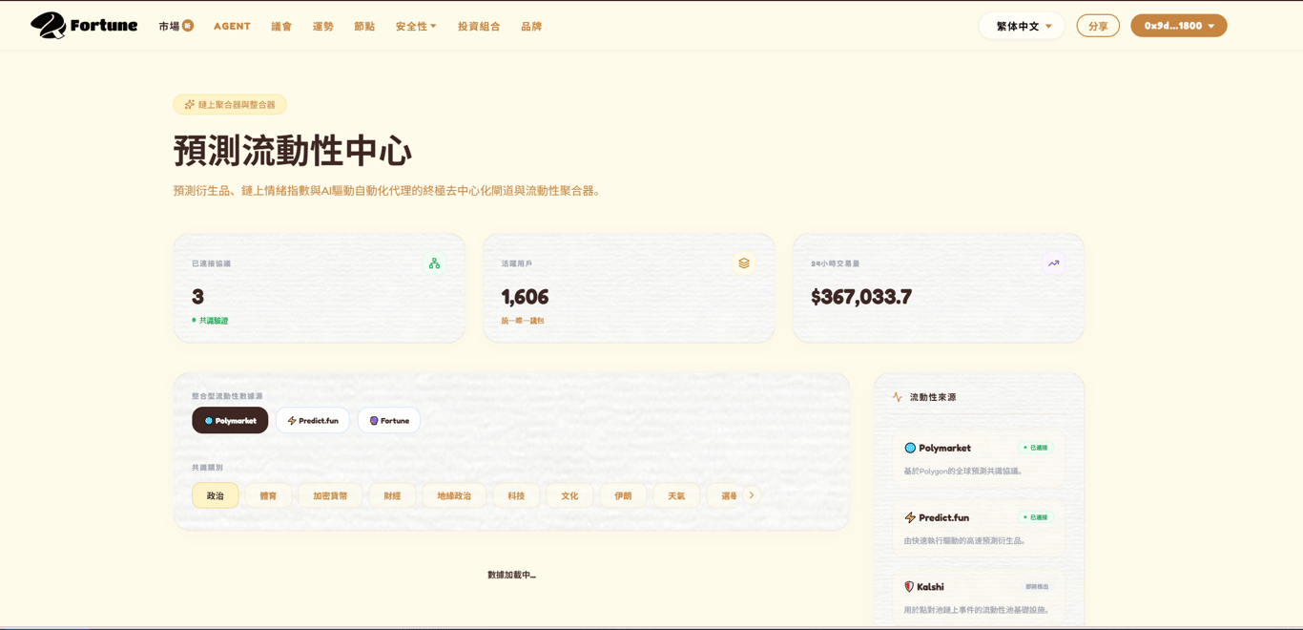Image resolution: width=1303 pixels, height=630 pixels.
Task: Open the AGENT nav item
Action: [x=232, y=27]
